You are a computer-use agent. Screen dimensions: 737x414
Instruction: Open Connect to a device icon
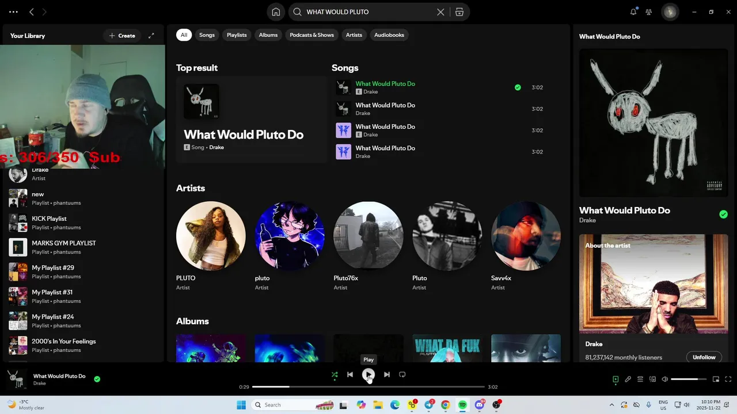tap(653, 379)
